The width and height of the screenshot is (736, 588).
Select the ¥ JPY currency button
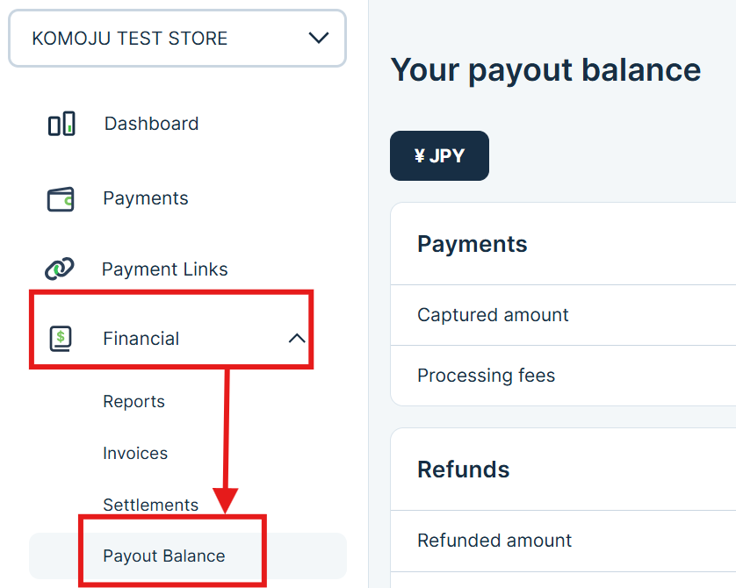[x=439, y=156]
